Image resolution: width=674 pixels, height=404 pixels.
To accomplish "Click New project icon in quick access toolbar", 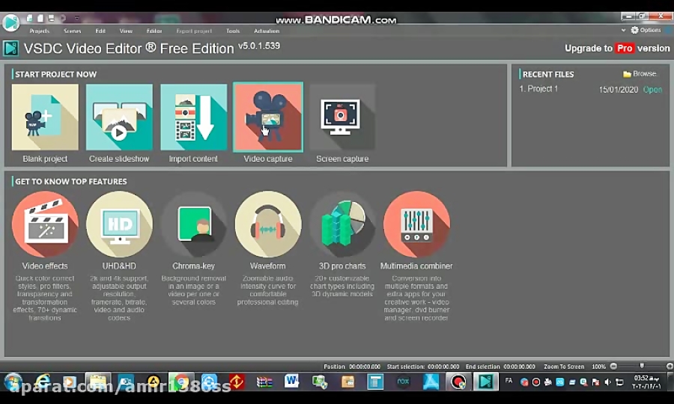I will click(x=30, y=18).
